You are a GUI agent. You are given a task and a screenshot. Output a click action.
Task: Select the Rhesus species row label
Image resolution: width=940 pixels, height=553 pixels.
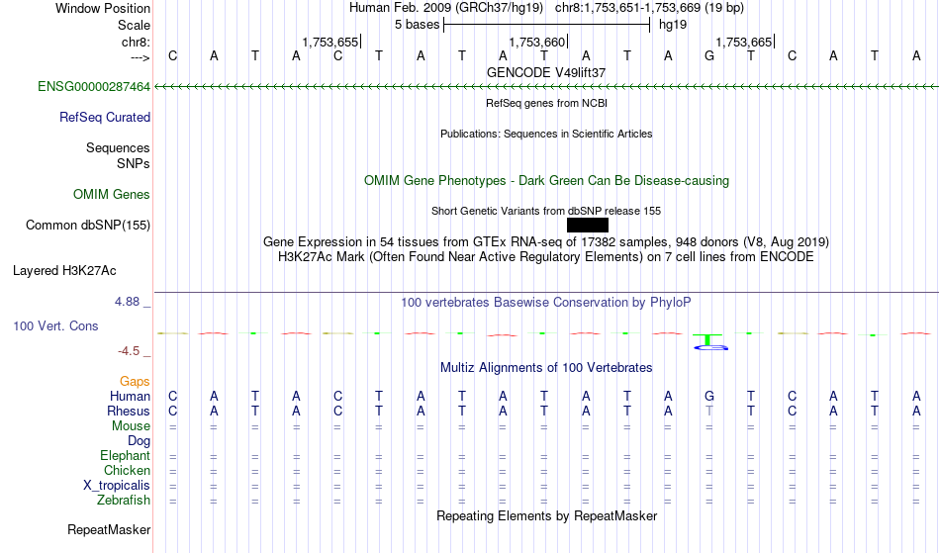(129, 411)
